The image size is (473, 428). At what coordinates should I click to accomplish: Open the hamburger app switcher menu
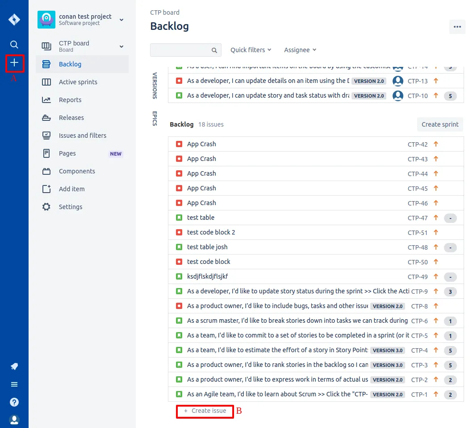[x=14, y=384]
